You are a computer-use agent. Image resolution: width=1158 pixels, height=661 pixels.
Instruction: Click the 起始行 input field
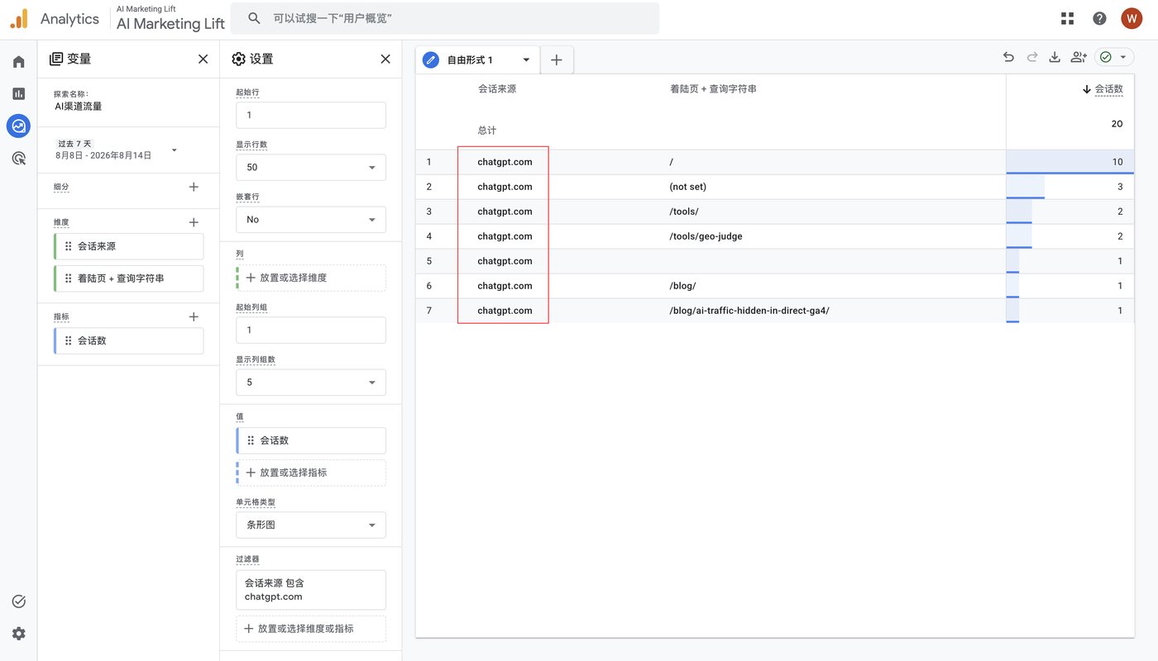311,115
